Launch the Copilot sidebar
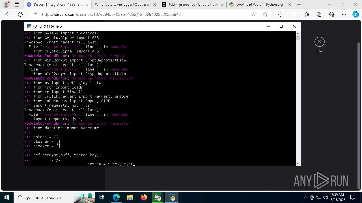This screenshot has height=203, width=362. coord(355,14)
